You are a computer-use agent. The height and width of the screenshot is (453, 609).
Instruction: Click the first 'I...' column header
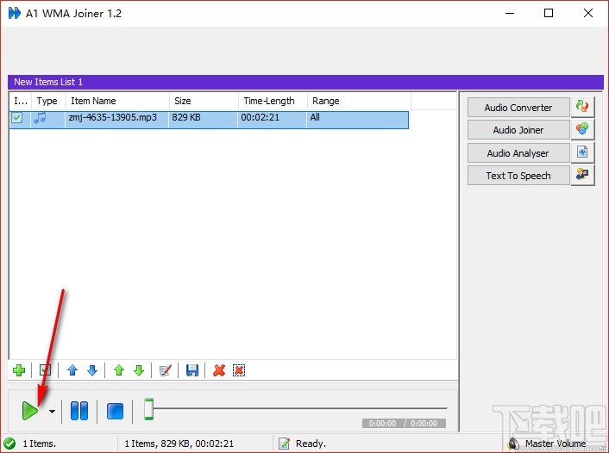click(21, 101)
